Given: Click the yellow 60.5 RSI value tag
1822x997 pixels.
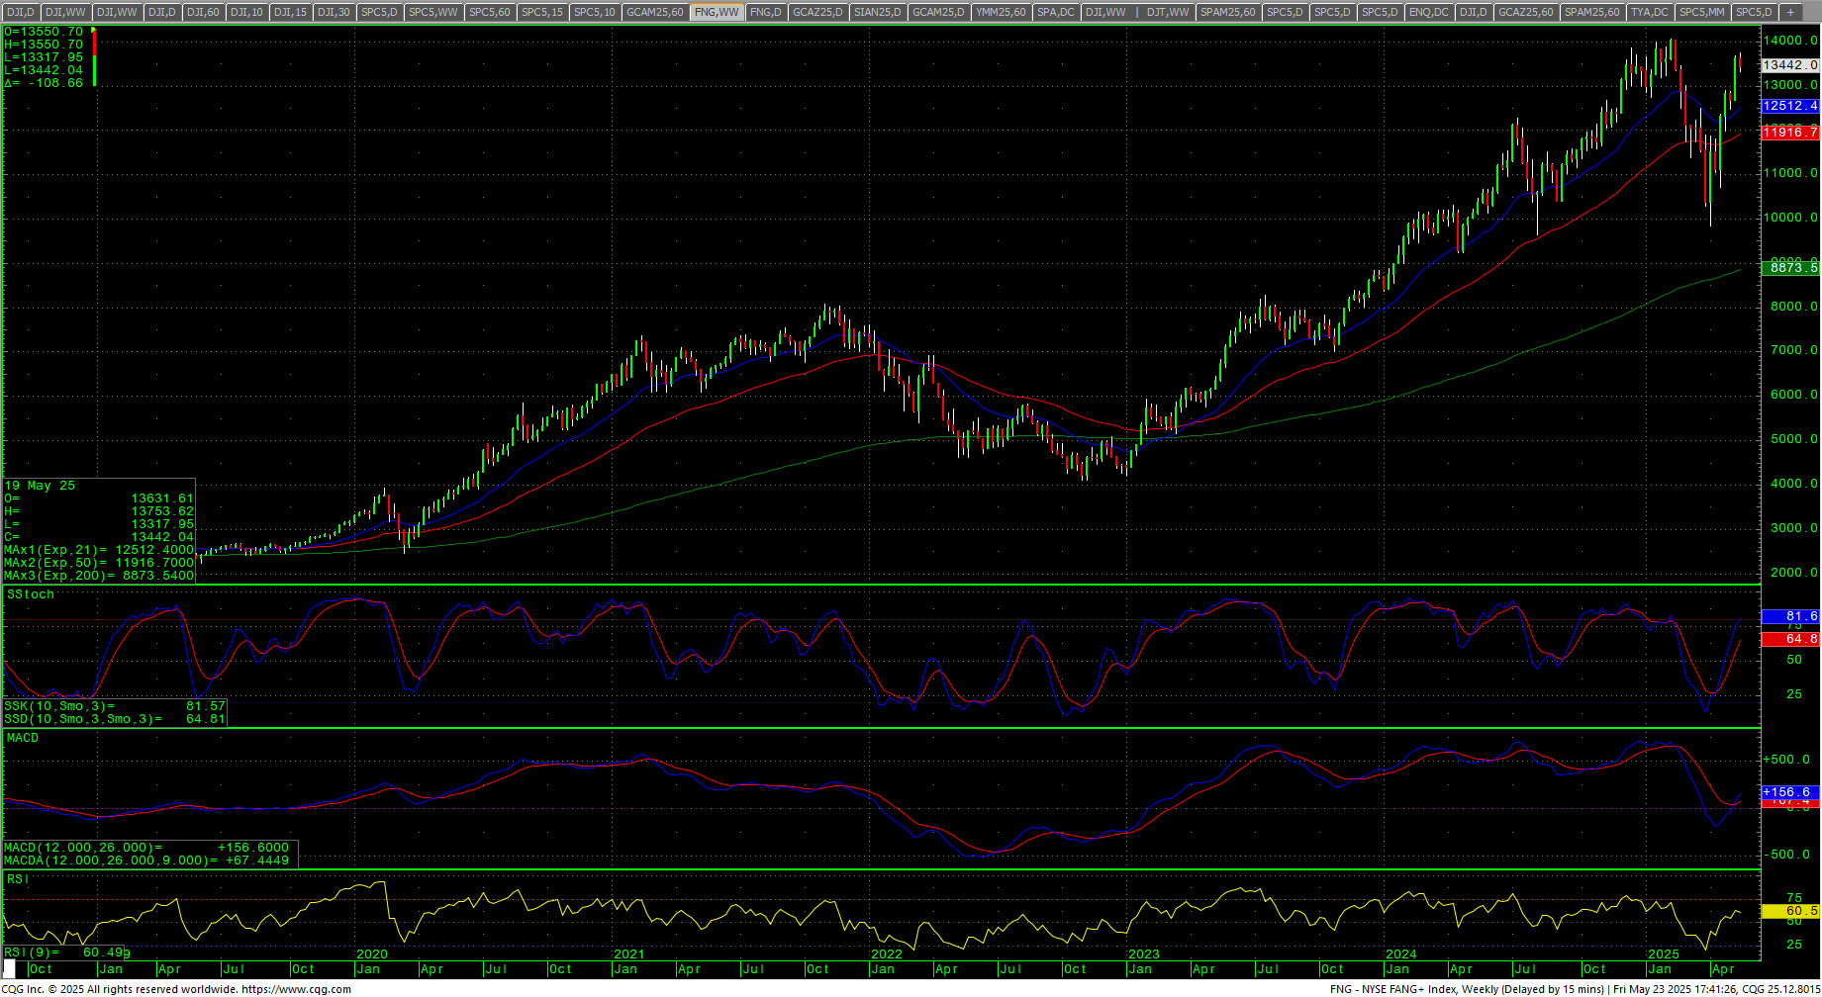Looking at the screenshot, I should (x=1789, y=911).
